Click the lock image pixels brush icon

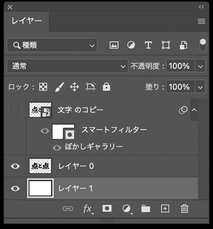coord(59,87)
